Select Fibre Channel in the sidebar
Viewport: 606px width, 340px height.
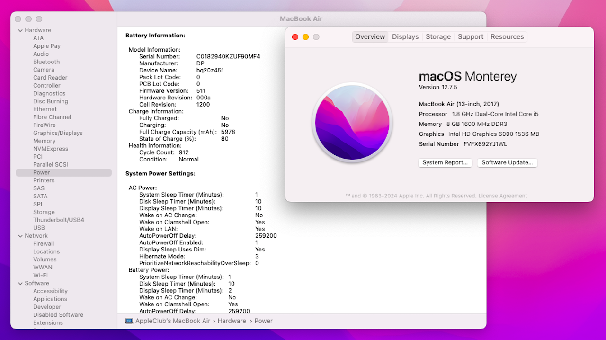(52, 117)
